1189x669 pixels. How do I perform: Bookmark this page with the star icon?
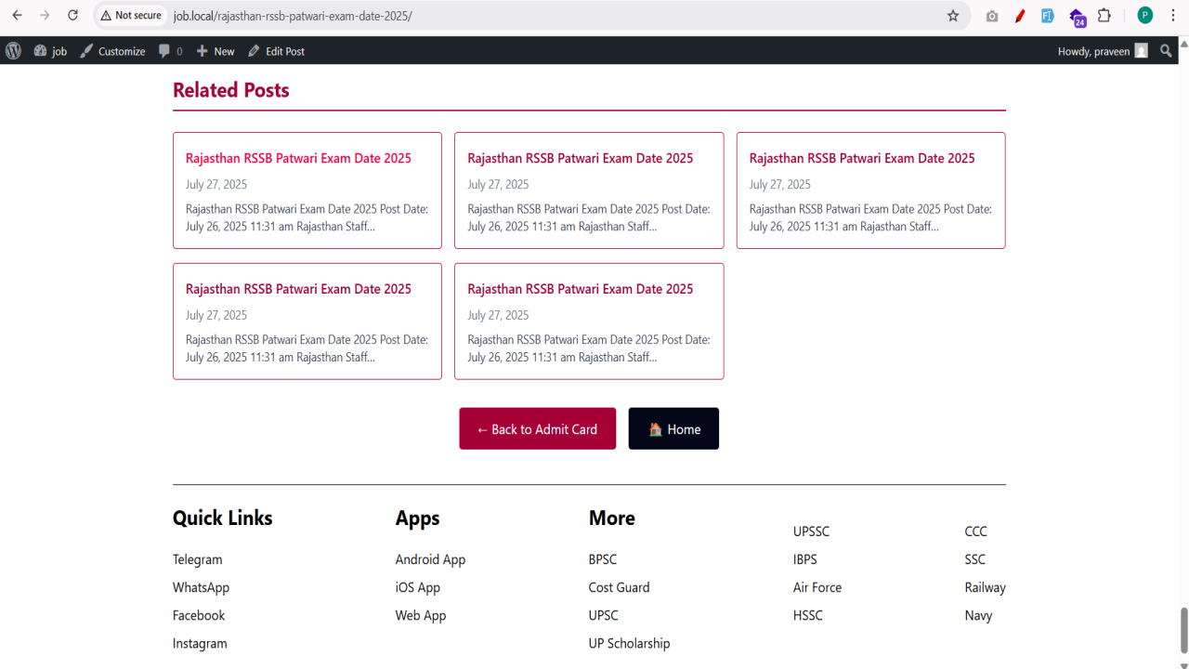pyautogui.click(x=953, y=16)
